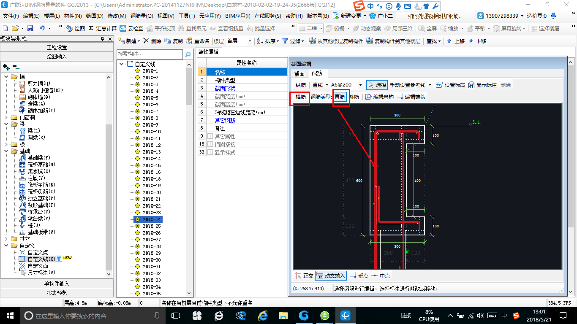Run 汇总计算 summary calculation
The image size is (577, 324).
[x=103, y=28]
